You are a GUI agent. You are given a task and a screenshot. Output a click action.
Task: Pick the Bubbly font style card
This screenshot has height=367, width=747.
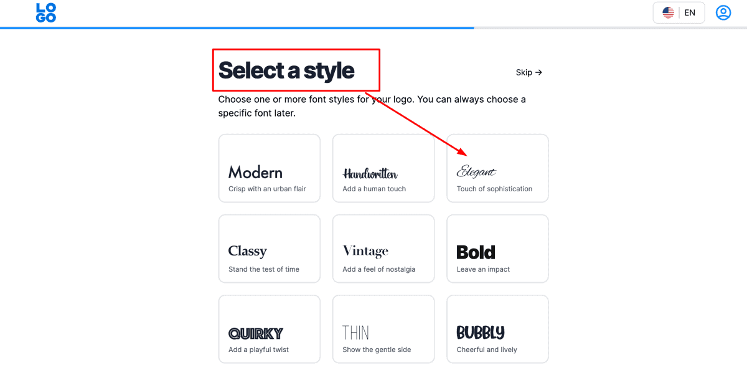pyautogui.click(x=497, y=329)
